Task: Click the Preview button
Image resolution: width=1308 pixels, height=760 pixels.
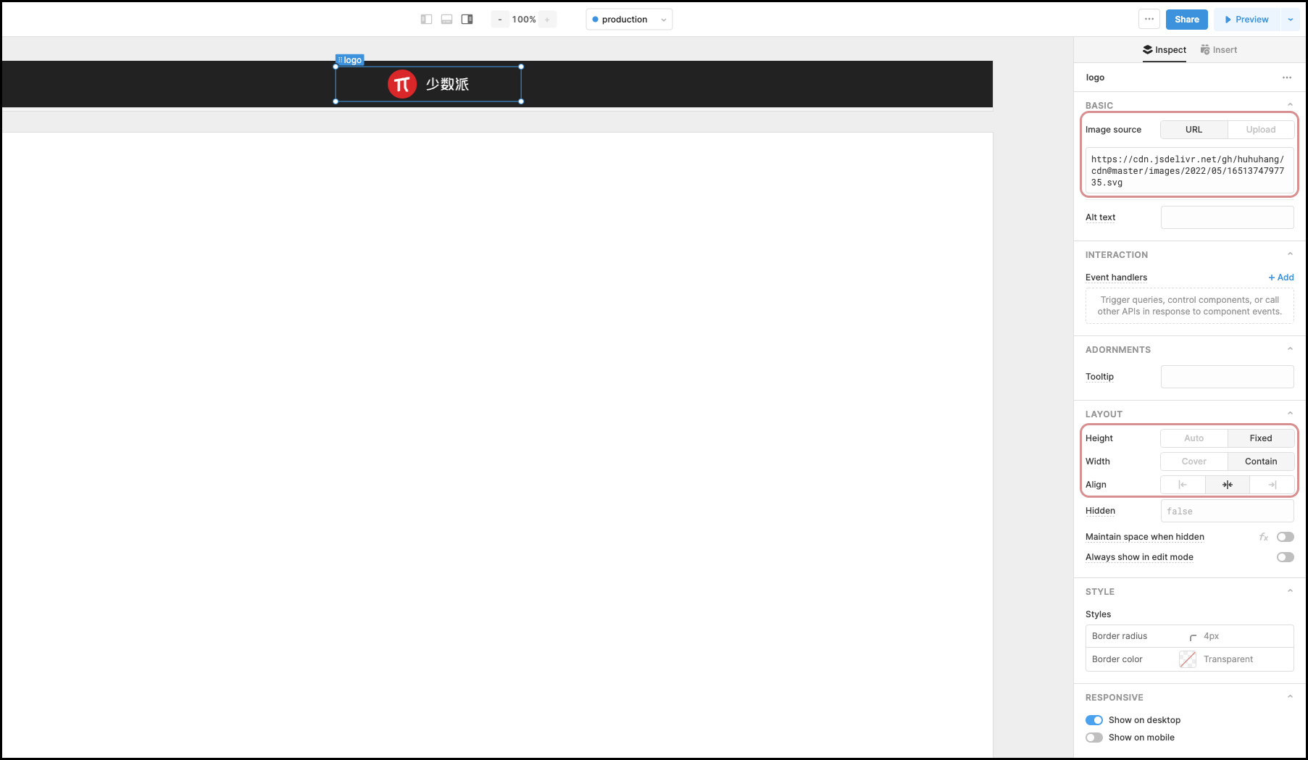Action: [x=1247, y=20]
